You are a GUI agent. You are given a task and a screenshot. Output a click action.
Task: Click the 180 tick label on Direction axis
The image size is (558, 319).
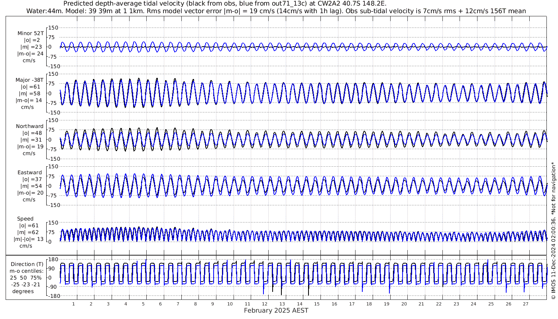(53, 259)
